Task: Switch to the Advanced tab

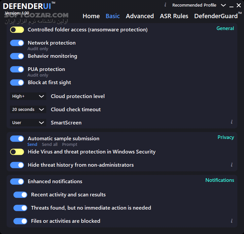Action: click(x=140, y=16)
